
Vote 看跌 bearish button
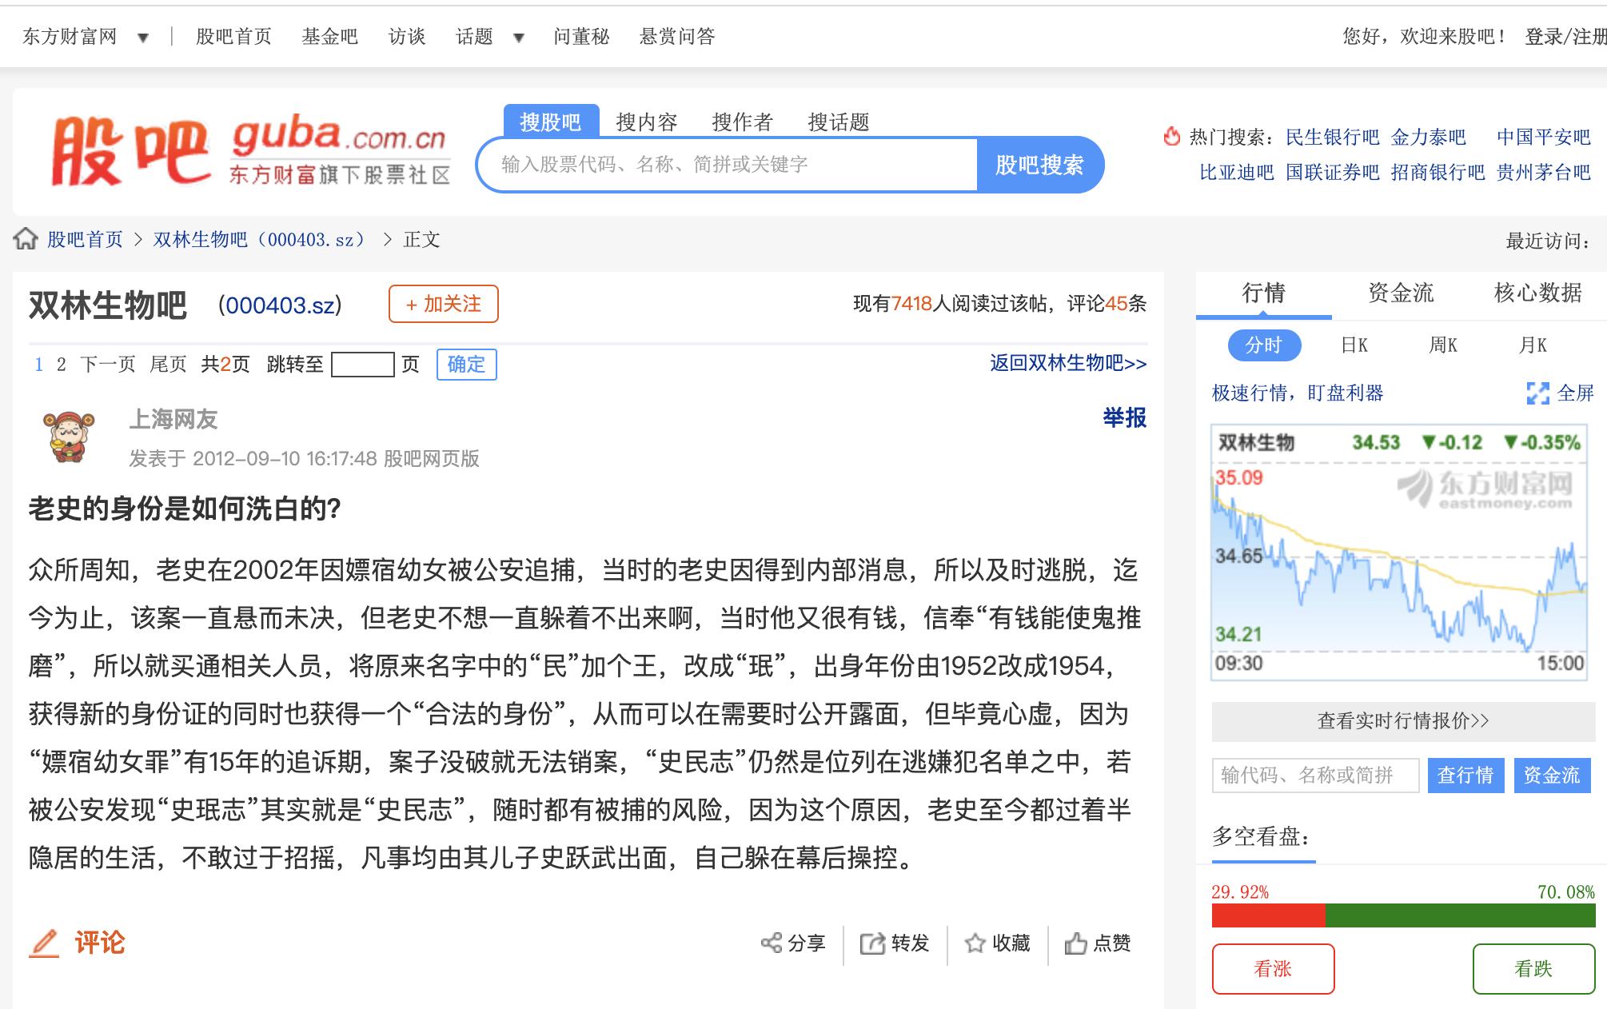pos(1533,969)
